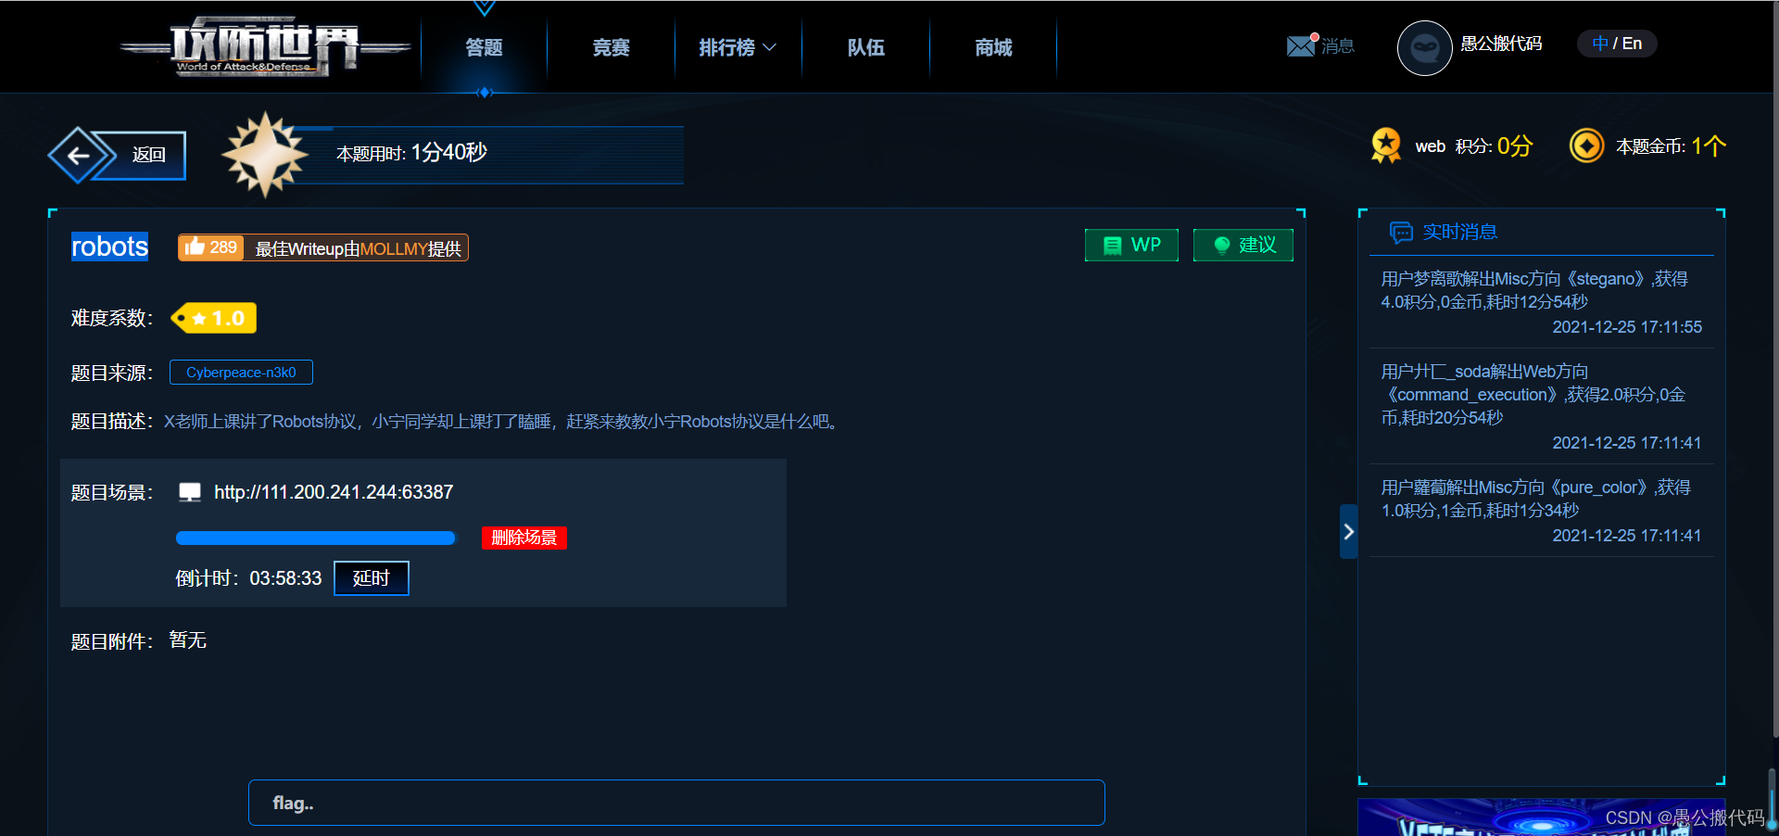Click the blue countdown progress bar
This screenshot has width=1779, height=836.
(315, 538)
